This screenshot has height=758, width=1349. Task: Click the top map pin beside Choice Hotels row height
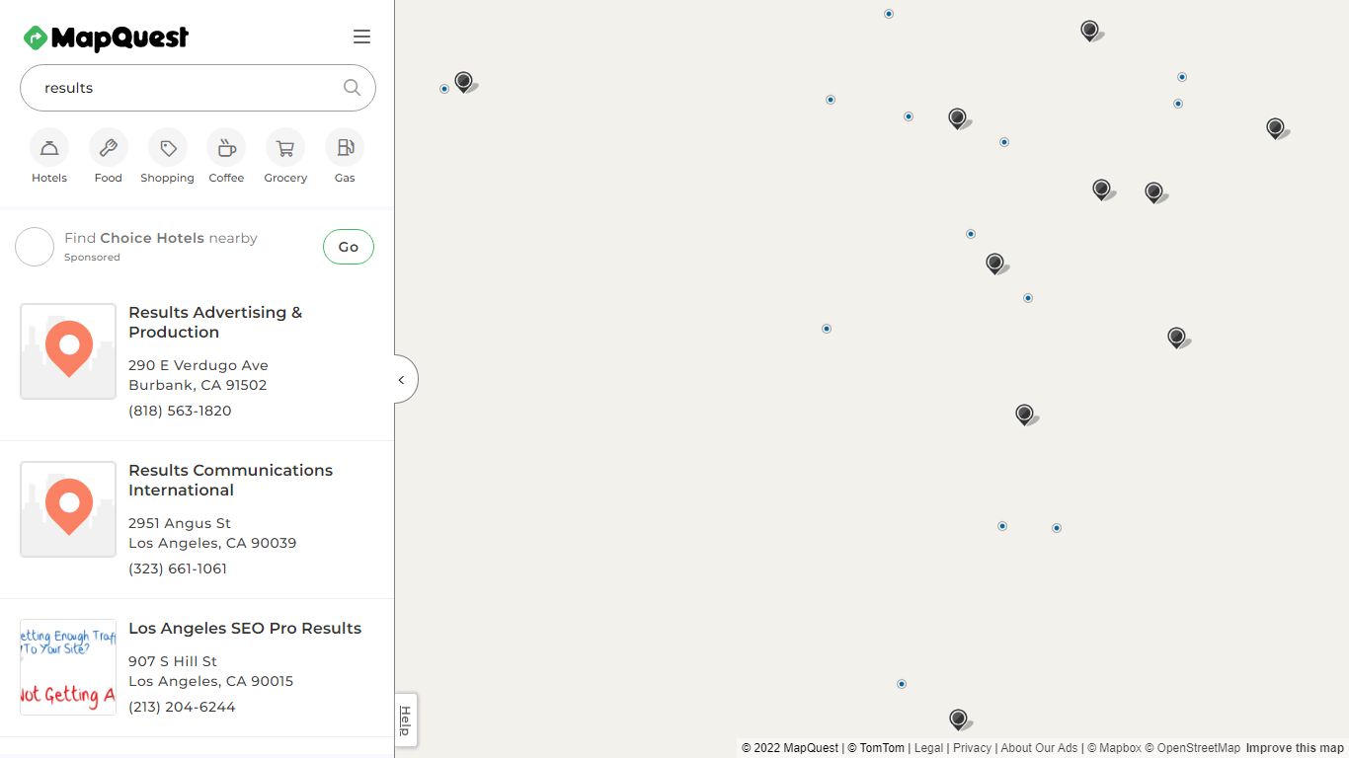[x=994, y=264]
